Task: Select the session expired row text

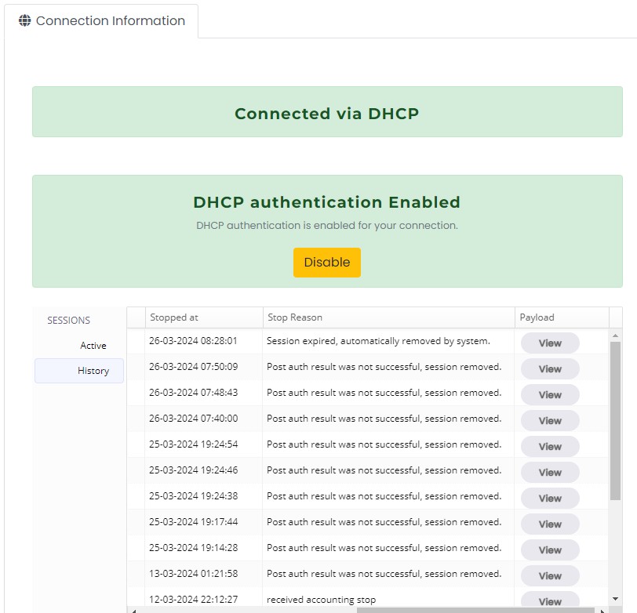Action: (x=378, y=341)
